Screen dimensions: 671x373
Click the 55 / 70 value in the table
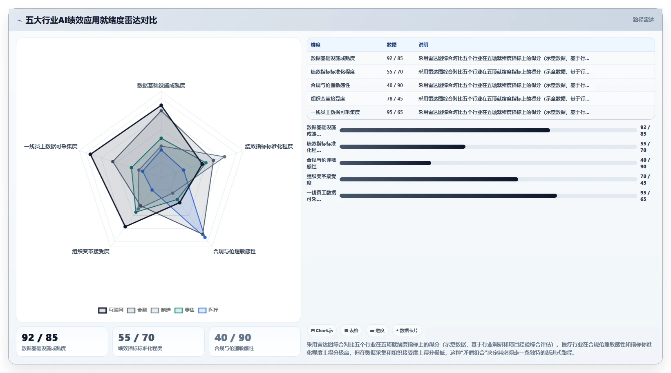(395, 72)
